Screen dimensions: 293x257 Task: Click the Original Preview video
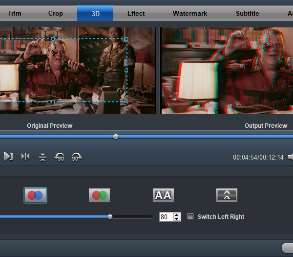click(78, 70)
